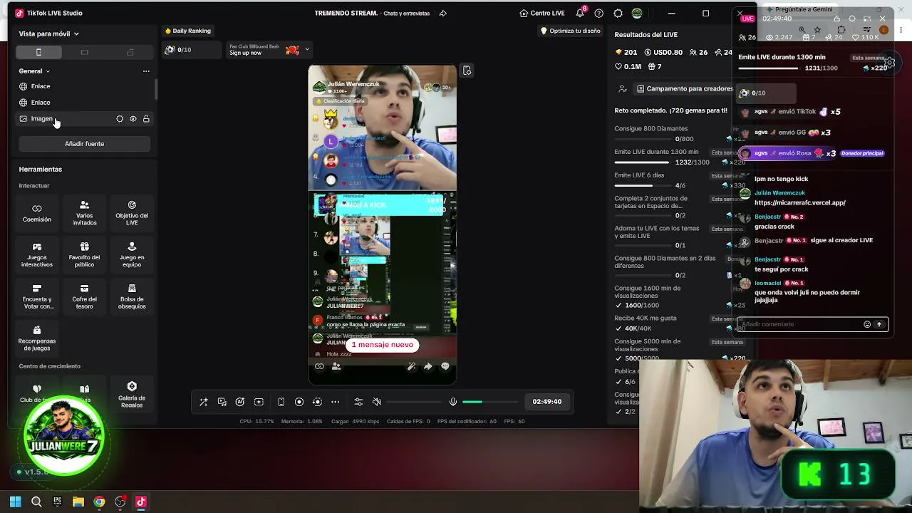Open the Recompensas de juegos tool

(x=37, y=339)
